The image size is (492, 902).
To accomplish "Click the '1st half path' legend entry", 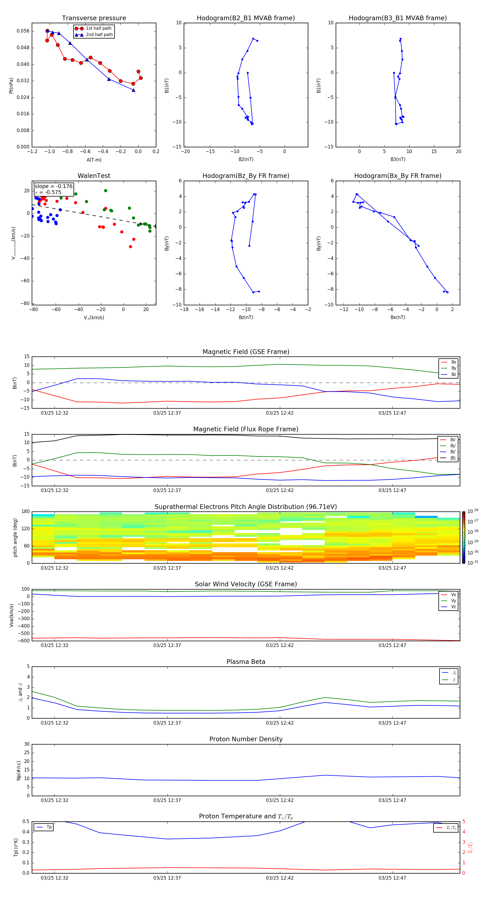I will click(93, 28).
